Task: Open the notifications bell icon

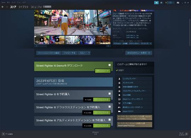Action: click(161, 2)
